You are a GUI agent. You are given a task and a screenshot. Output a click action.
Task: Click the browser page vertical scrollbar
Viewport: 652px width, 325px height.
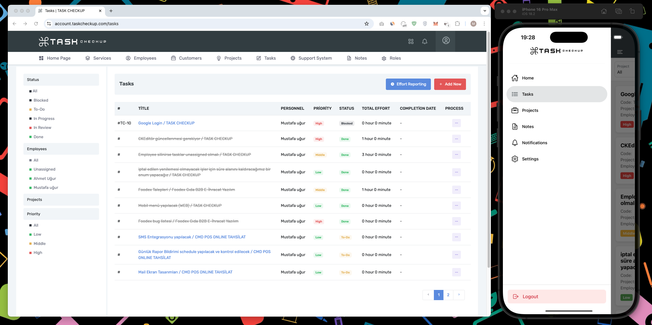coord(488,150)
